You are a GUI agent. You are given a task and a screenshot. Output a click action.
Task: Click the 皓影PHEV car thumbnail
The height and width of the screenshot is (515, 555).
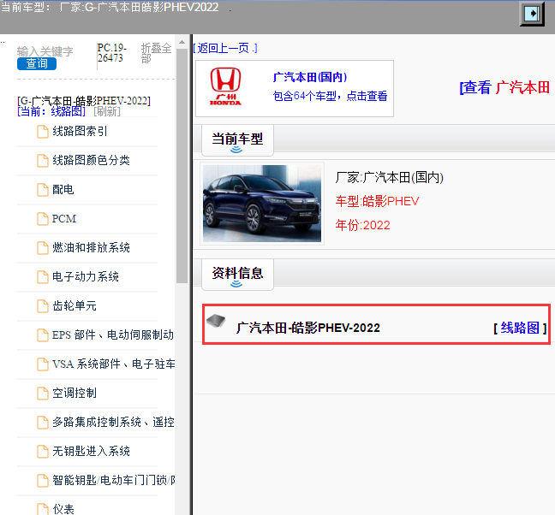click(262, 204)
